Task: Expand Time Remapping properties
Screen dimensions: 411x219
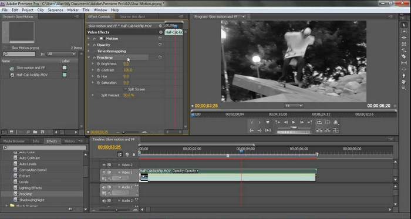Action: point(89,51)
